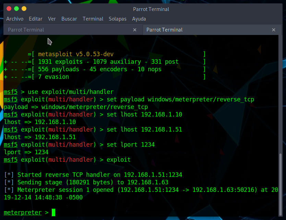286x220 pixels.
Task: Click 'Sending stage (180291 bytes)' line
Action: (x=86, y=182)
